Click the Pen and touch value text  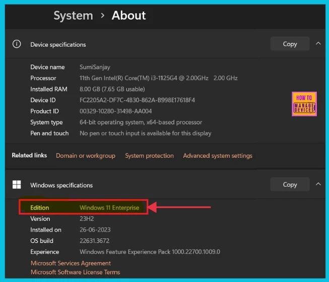click(145, 133)
